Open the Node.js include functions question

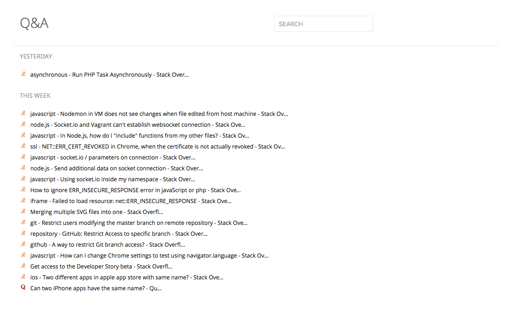pyautogui.click(x=139, y=135)
